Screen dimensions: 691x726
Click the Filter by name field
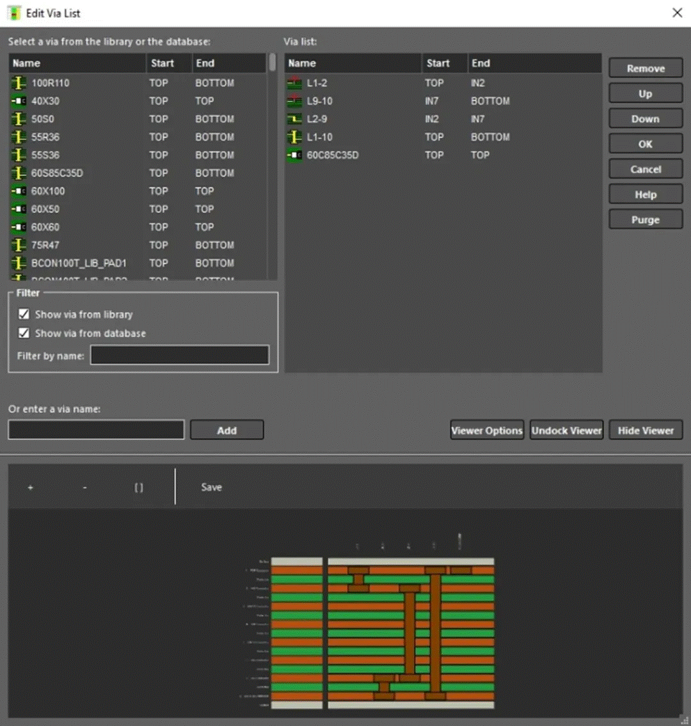[x=179, y=355]
